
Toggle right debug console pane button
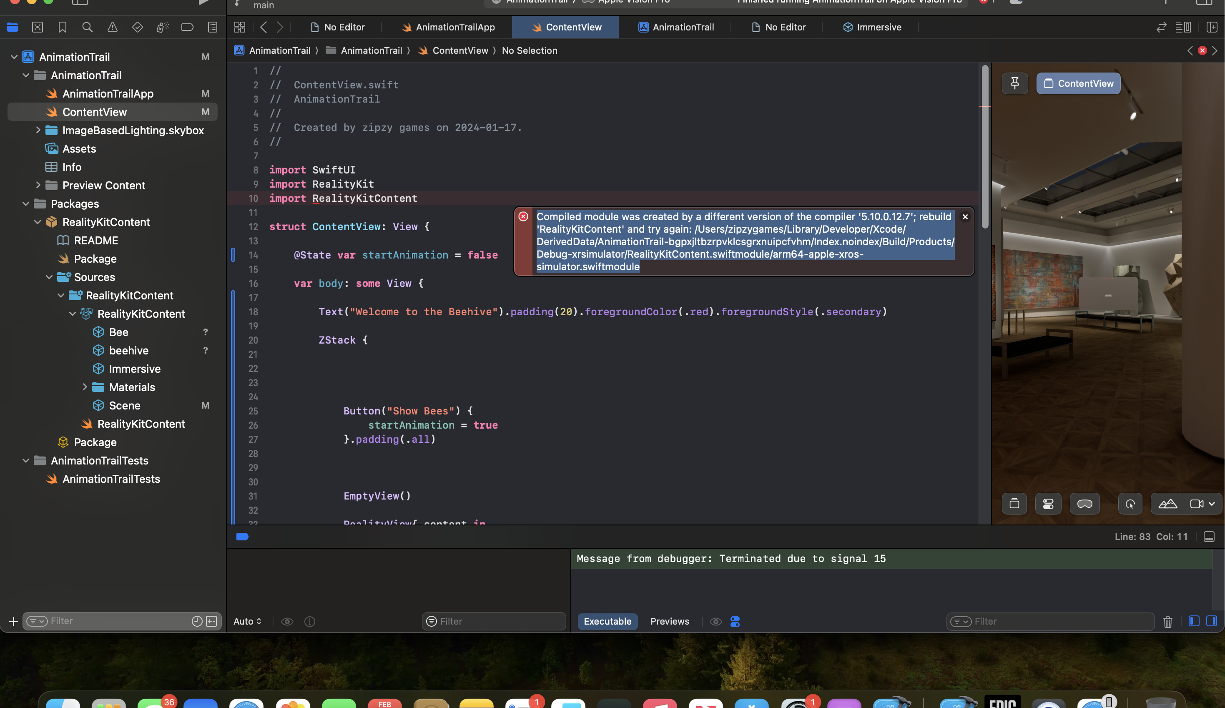(x=1211, y=621)
